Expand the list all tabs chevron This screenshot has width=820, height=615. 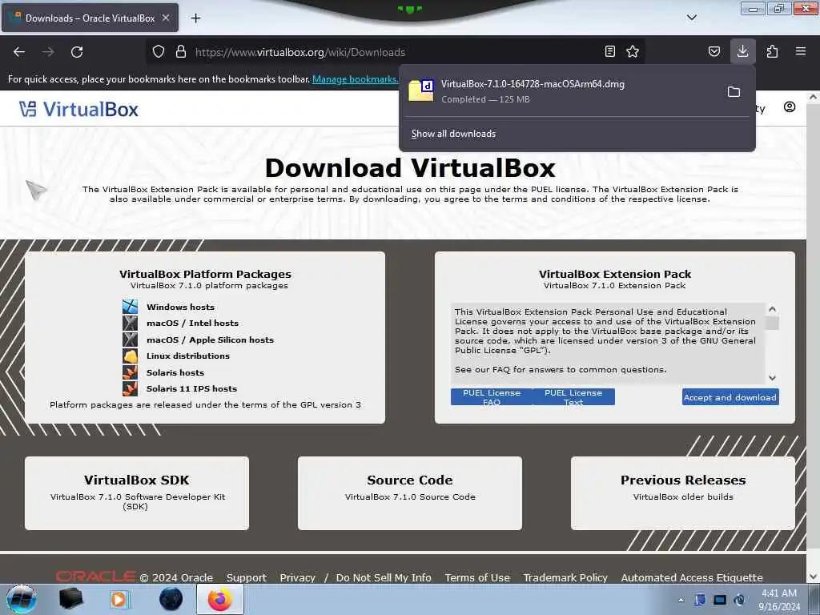(691, 18)
